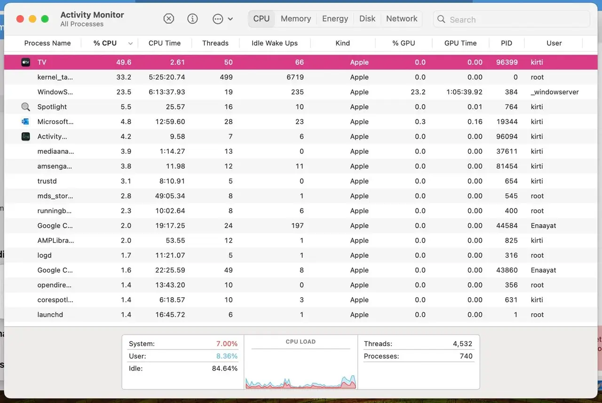Click the 6719 idle wake ups value
602x403 pixels.
point(295,77)
